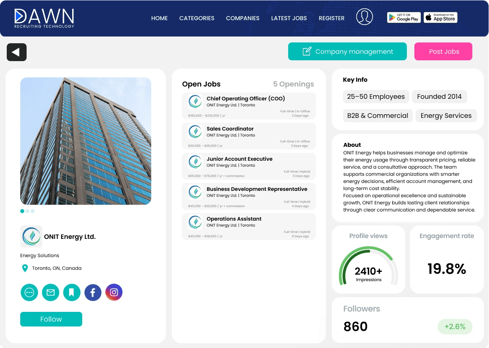Click the B2B & Commercial tag
This screenshot has width=489, height=348.
pos(378,115)
